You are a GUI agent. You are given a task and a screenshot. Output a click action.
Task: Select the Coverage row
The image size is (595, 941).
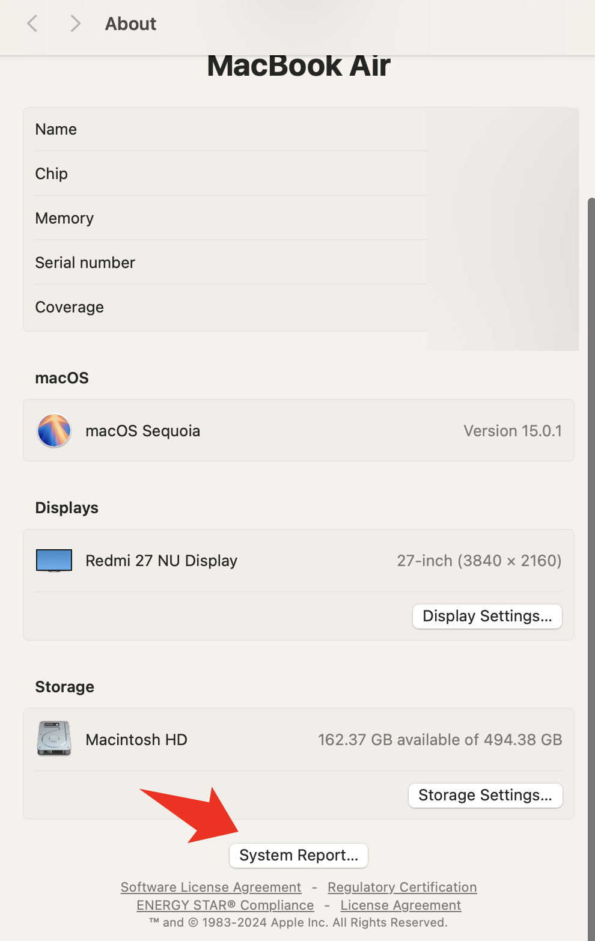[x=299, y=307]
